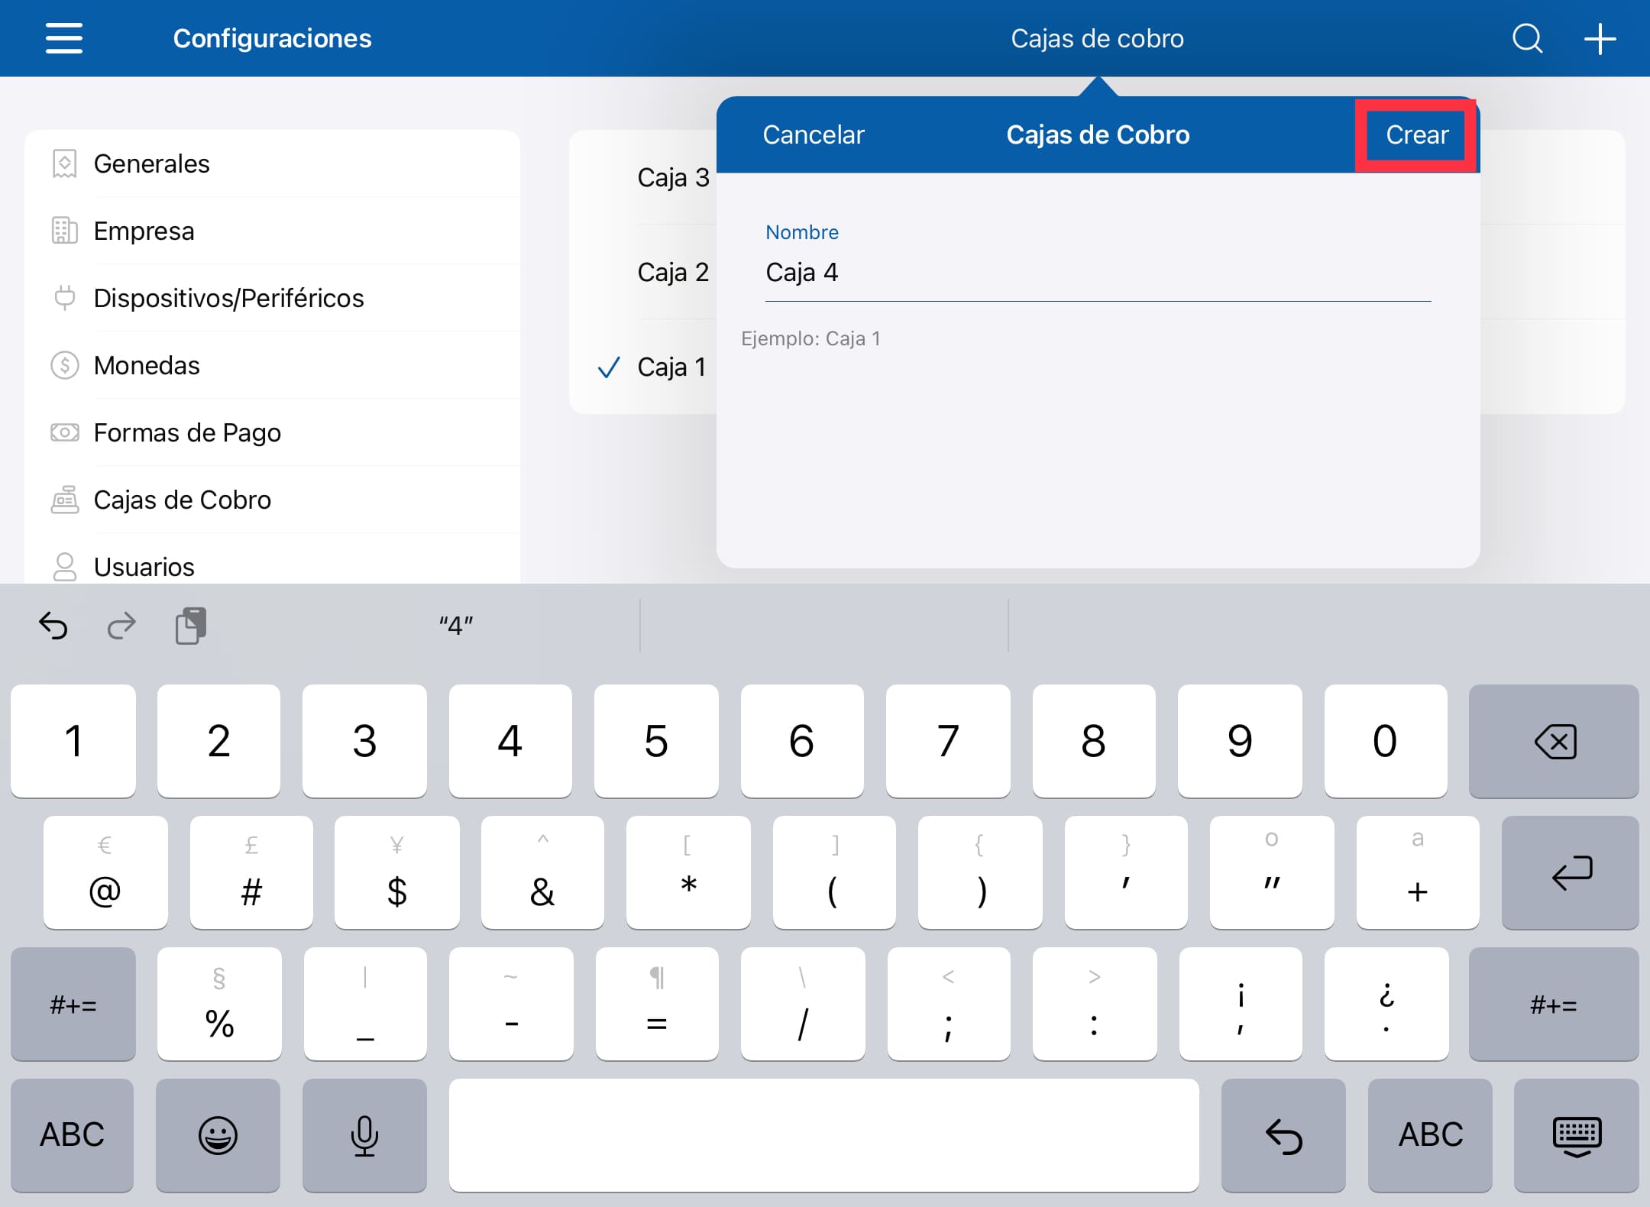This screenshot has width=1650, height=1207.
Task: Tap the / slash key
Action: [x=803, y=1004]
